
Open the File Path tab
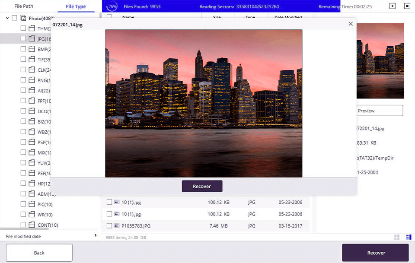click(24, 6)
